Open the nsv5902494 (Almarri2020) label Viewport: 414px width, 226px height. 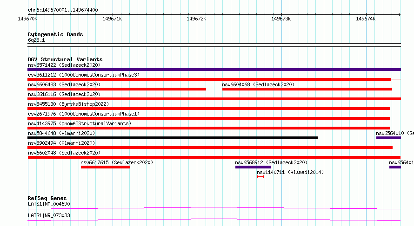pyautogui.click(x=61, y=143)
